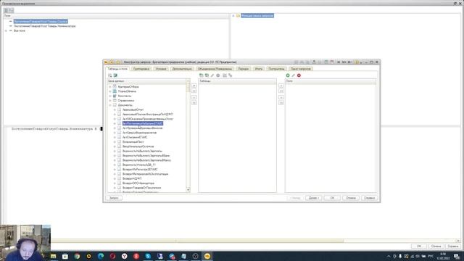Expand the КритерииОтбора tree node
The height and width of the screenshot is (261, 464).
(x=110, y=87)
